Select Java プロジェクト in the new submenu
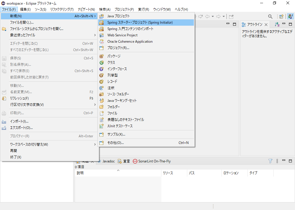The image size is (295, 210). click(146, 16)
